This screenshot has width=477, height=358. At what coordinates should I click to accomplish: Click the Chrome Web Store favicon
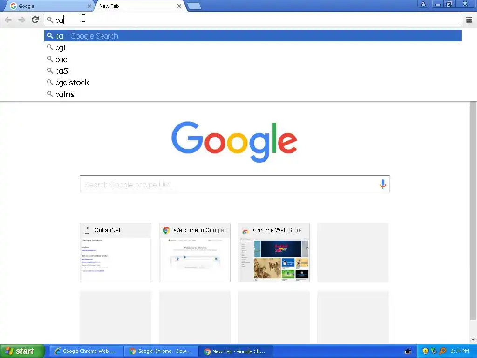(245, 230)
